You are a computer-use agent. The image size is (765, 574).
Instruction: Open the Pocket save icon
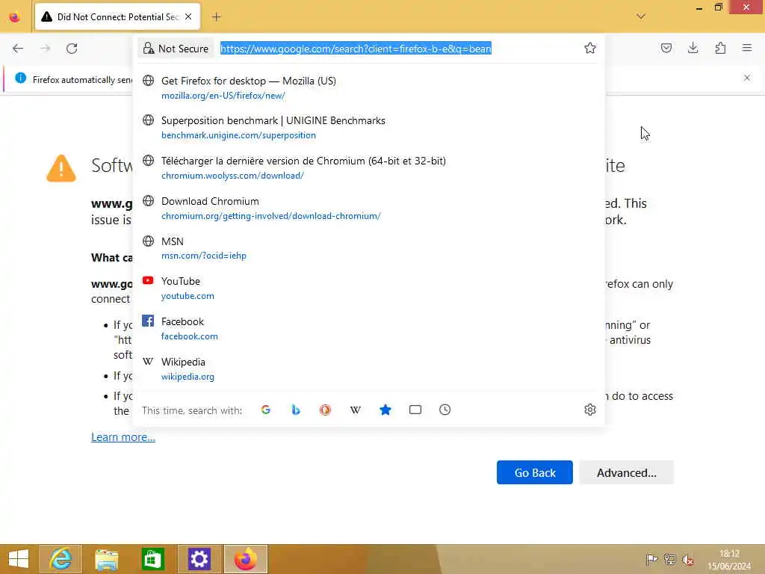pos(666,48)
